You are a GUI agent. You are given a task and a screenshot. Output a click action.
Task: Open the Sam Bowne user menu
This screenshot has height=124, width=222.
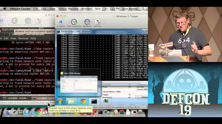(x=130, y=9)
